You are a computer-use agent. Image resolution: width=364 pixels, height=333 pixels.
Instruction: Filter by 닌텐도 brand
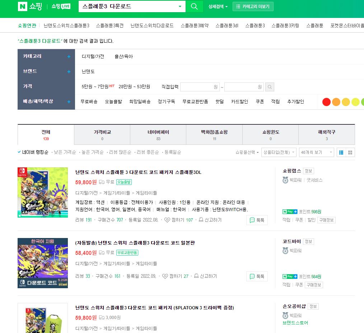(88, 71)
